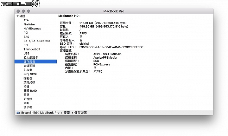
Task: Select 診斷 in the sidebar
Action: click(26, 103)
